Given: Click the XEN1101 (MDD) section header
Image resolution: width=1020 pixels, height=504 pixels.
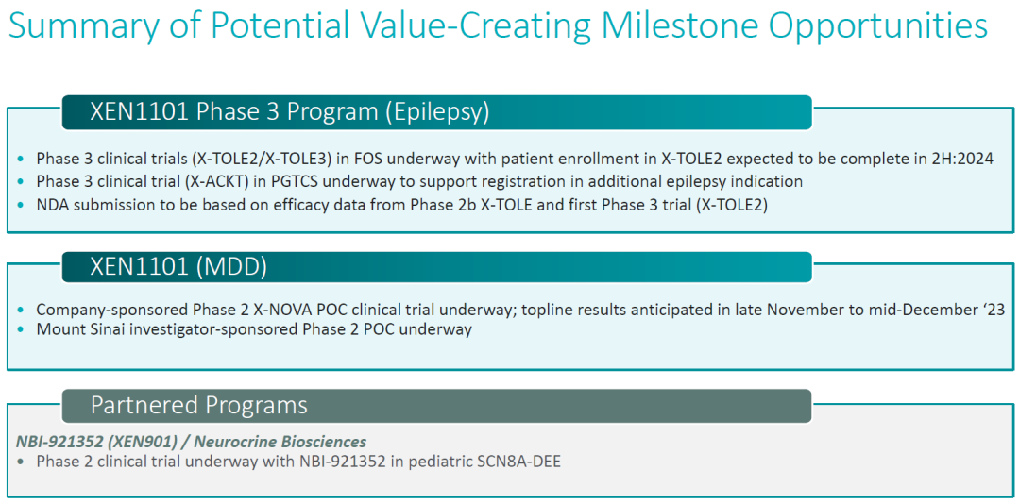Looking at the screenshot, I should [178, 267].
